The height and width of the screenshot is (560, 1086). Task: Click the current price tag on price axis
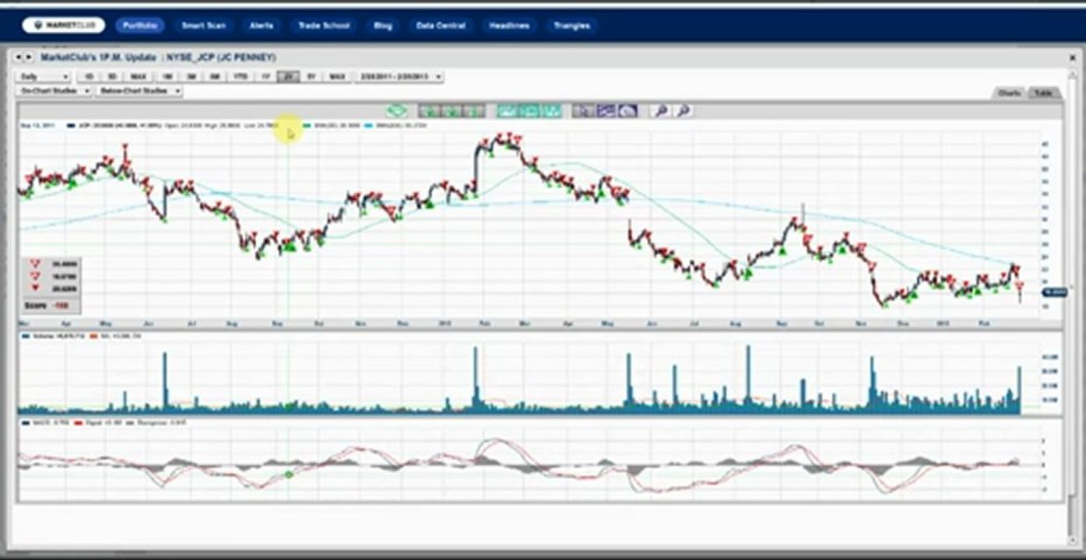point(1055,292)
